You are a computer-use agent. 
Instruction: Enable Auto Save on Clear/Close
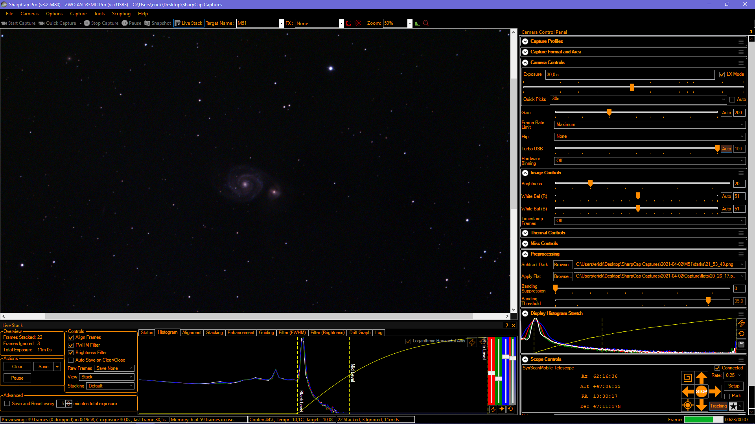click(71, 360)
